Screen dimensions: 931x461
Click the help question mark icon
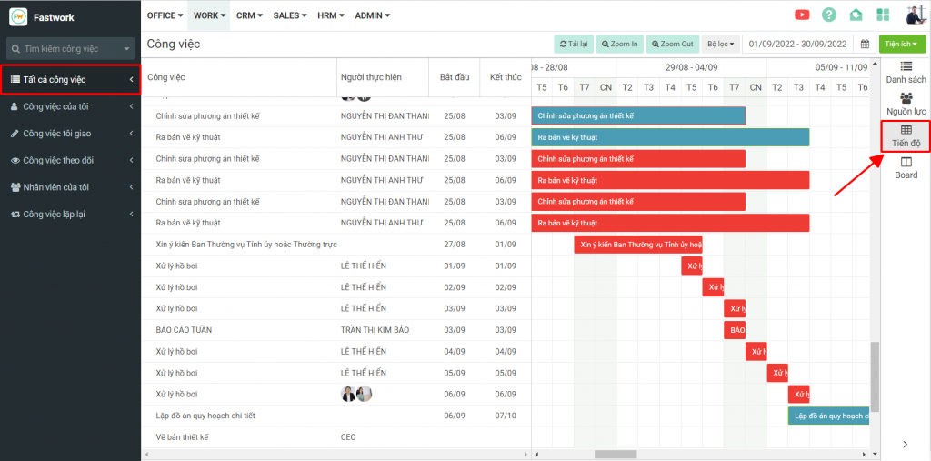click(828, 15)
